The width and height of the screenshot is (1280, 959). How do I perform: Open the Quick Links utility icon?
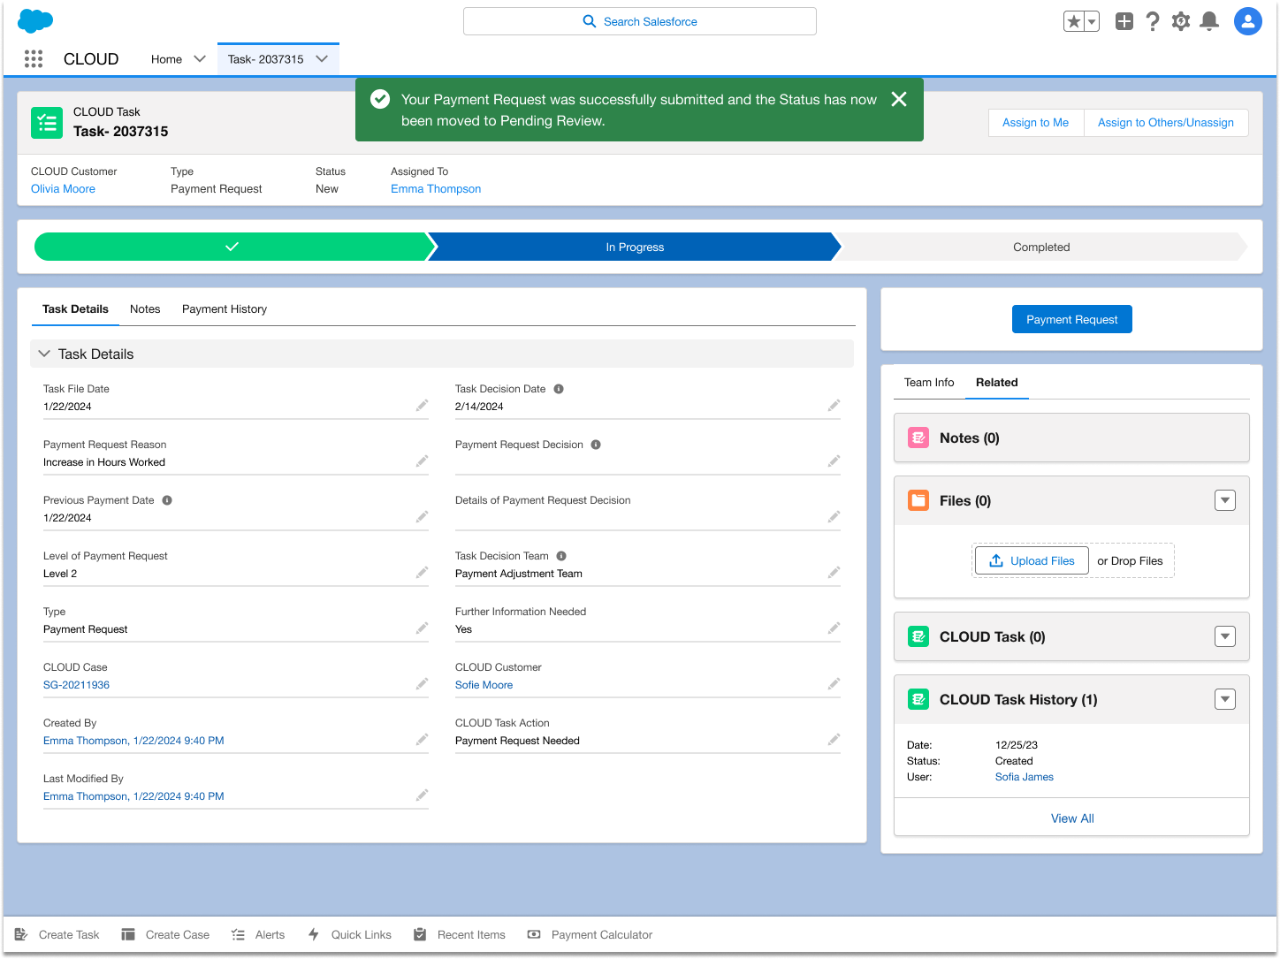point(313,934)
